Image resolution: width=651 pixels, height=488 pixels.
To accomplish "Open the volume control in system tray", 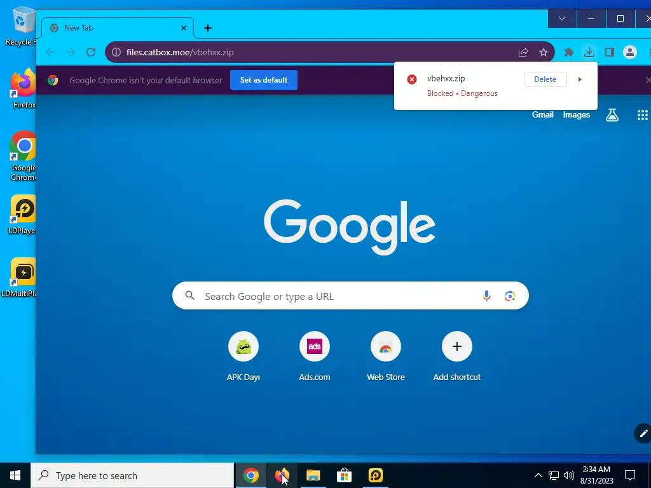I will pos(569,475).
